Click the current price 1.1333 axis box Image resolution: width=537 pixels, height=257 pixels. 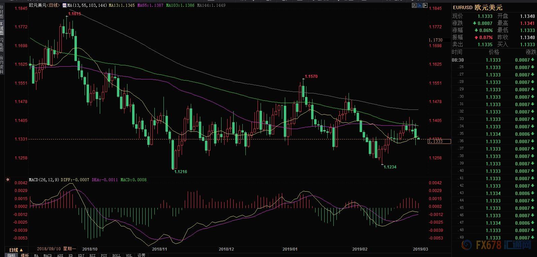pyautogui.click(x=439, y=141)
